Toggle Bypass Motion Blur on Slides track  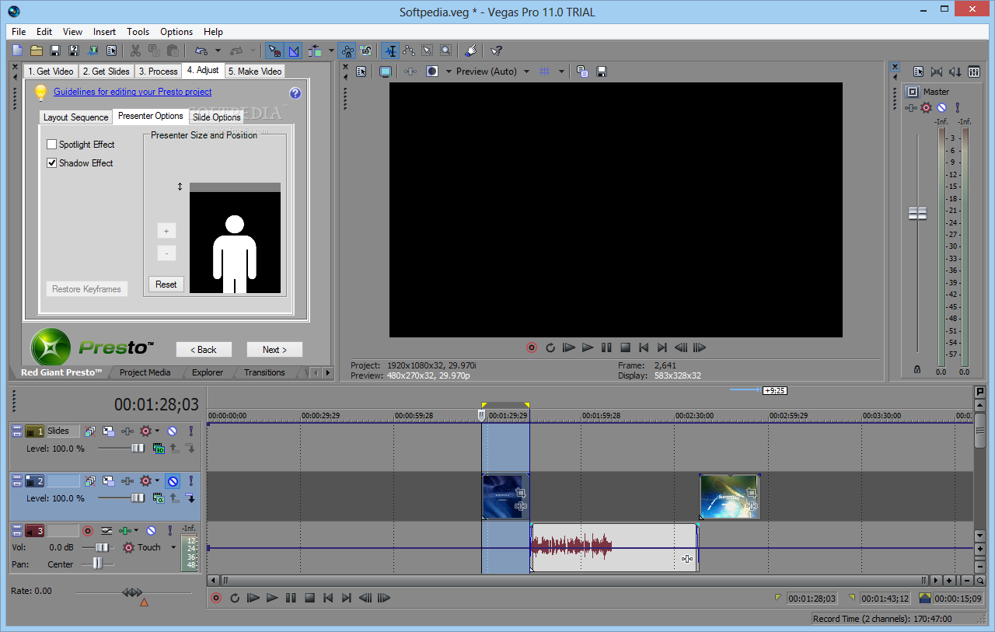pyautogui.click(x=89, y=431)
